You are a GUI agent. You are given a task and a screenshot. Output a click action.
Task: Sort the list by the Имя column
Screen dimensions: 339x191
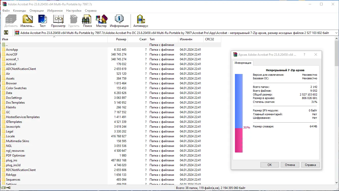click(x=54, y=39)
